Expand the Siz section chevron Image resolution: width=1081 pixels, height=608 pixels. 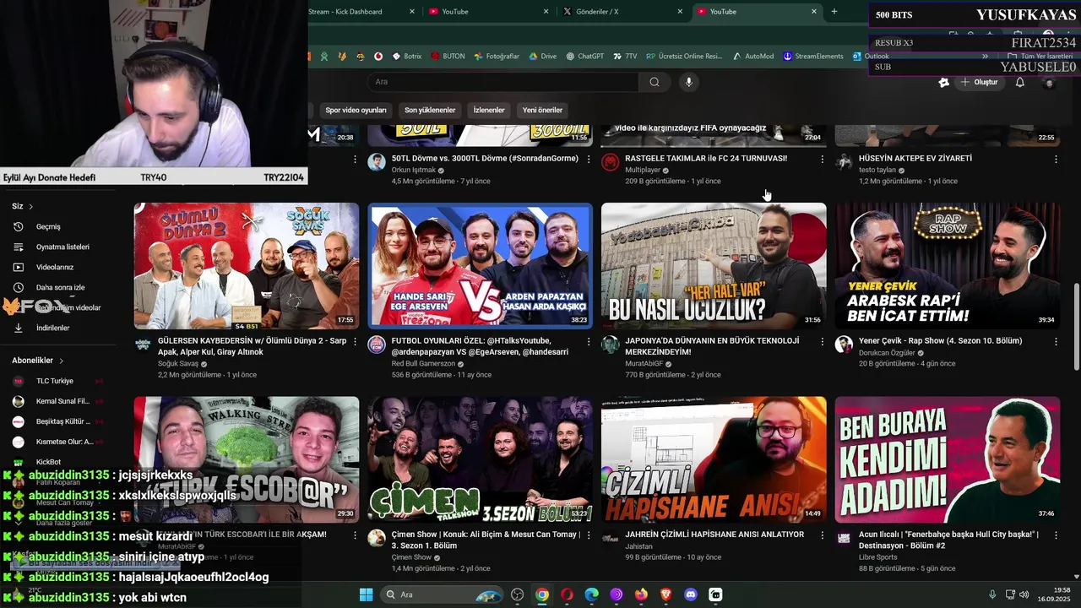(31, 206)
